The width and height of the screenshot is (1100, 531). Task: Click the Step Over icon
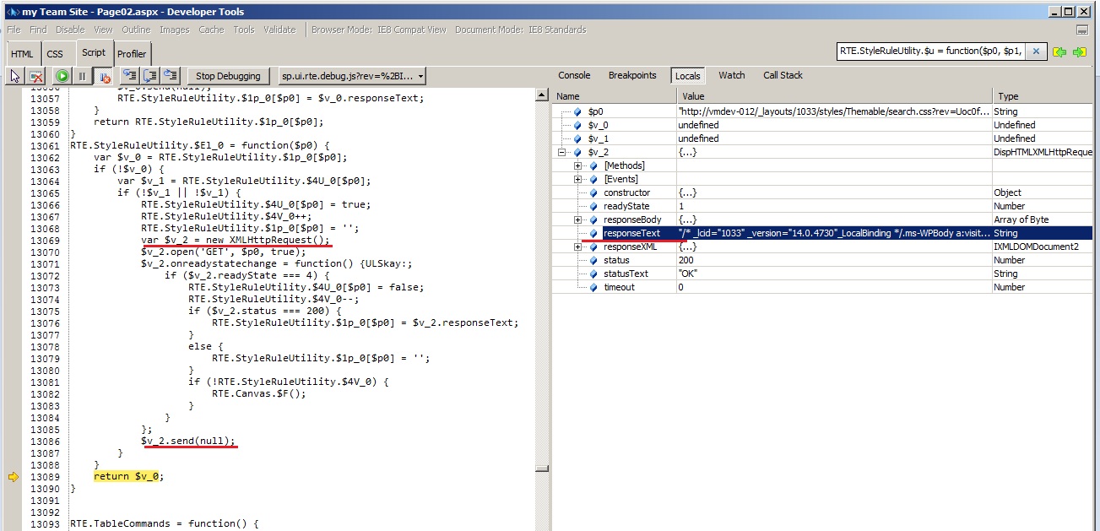coord(149,76)
